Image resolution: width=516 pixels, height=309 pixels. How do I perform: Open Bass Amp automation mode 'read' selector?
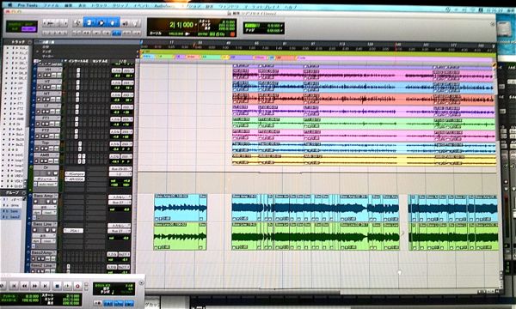[x=48, y=213]
